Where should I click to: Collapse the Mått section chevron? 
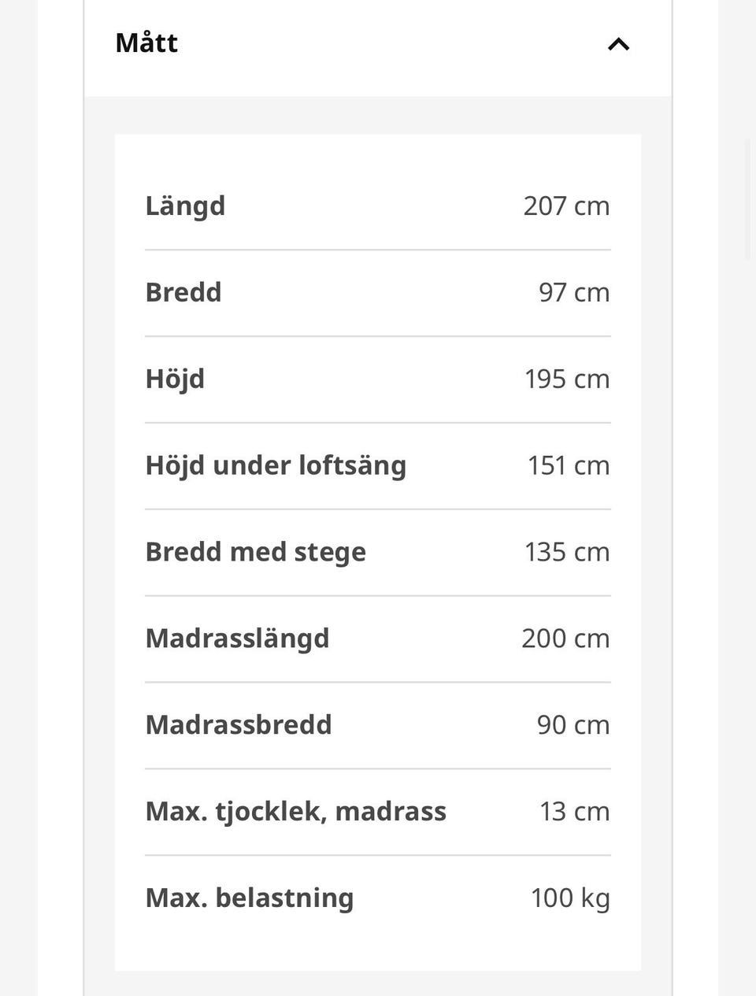[619, 44]
